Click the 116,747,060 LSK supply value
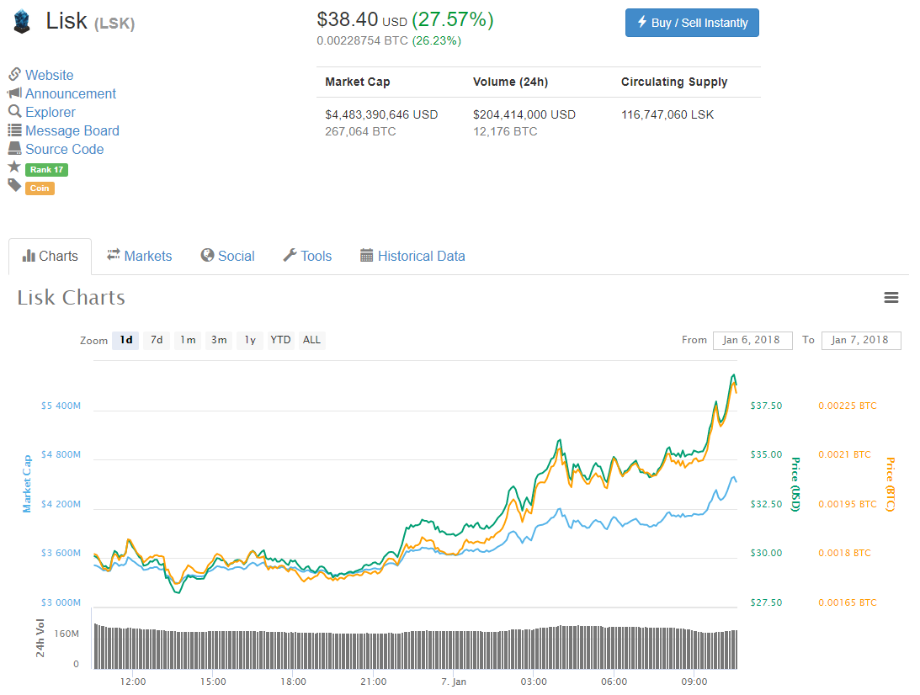920x695 pixels. click(667, 115)
